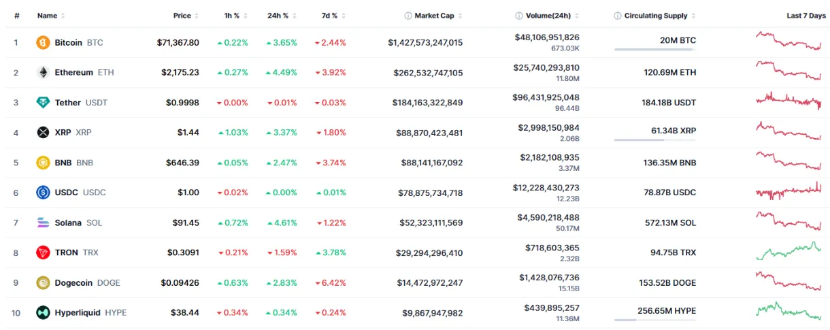830x330 pixels.
Task: Open the USDC coin link
Action: pos(67,193)
